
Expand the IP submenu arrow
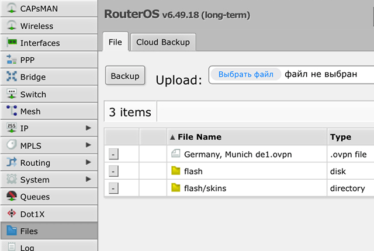click(88, 128)
